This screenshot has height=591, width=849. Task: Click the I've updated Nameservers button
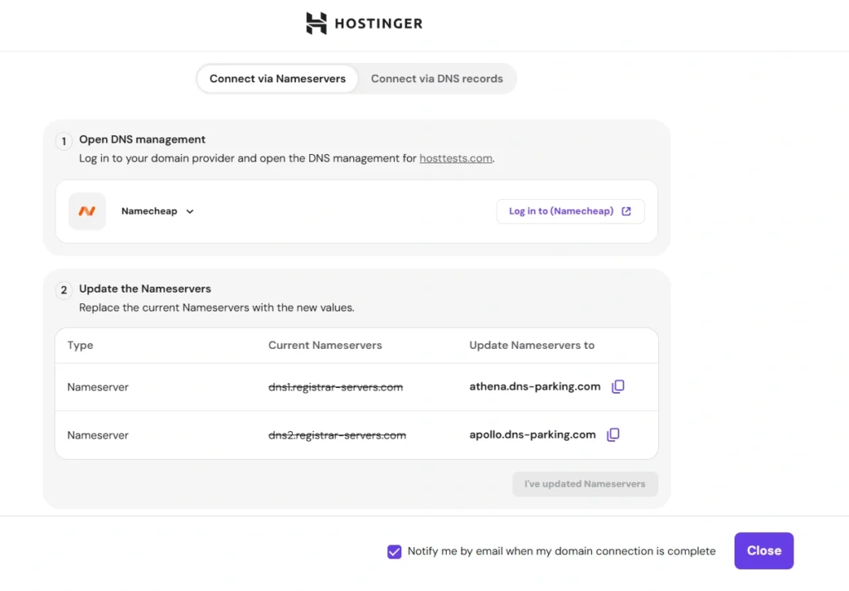coord(585,484)
